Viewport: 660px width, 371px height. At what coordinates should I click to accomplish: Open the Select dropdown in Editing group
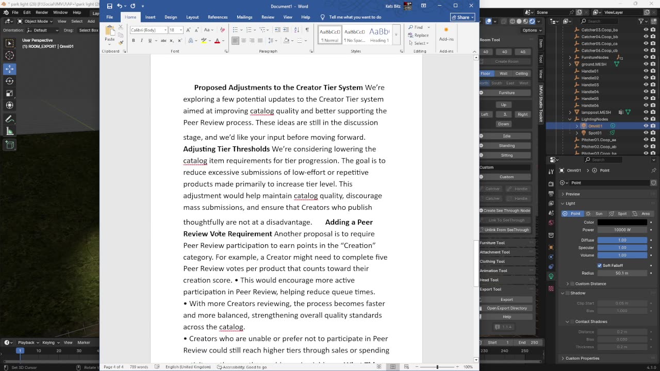point(421,43)
